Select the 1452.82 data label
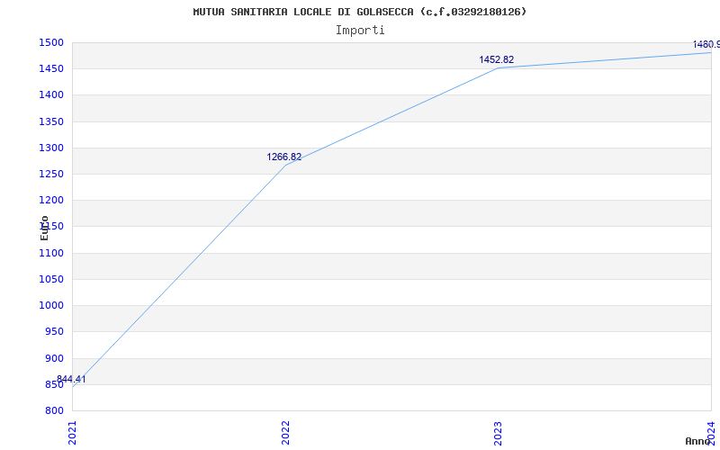 click(x=497, y=59)
